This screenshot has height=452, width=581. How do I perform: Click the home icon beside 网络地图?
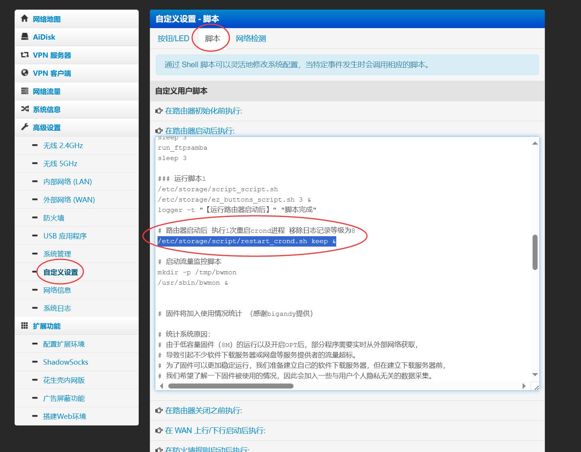[x=25, y=18]
